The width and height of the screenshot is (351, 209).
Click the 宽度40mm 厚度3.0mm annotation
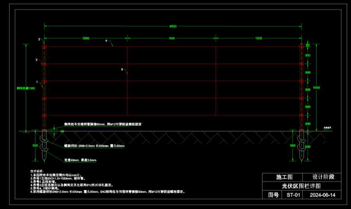point(80,160)
